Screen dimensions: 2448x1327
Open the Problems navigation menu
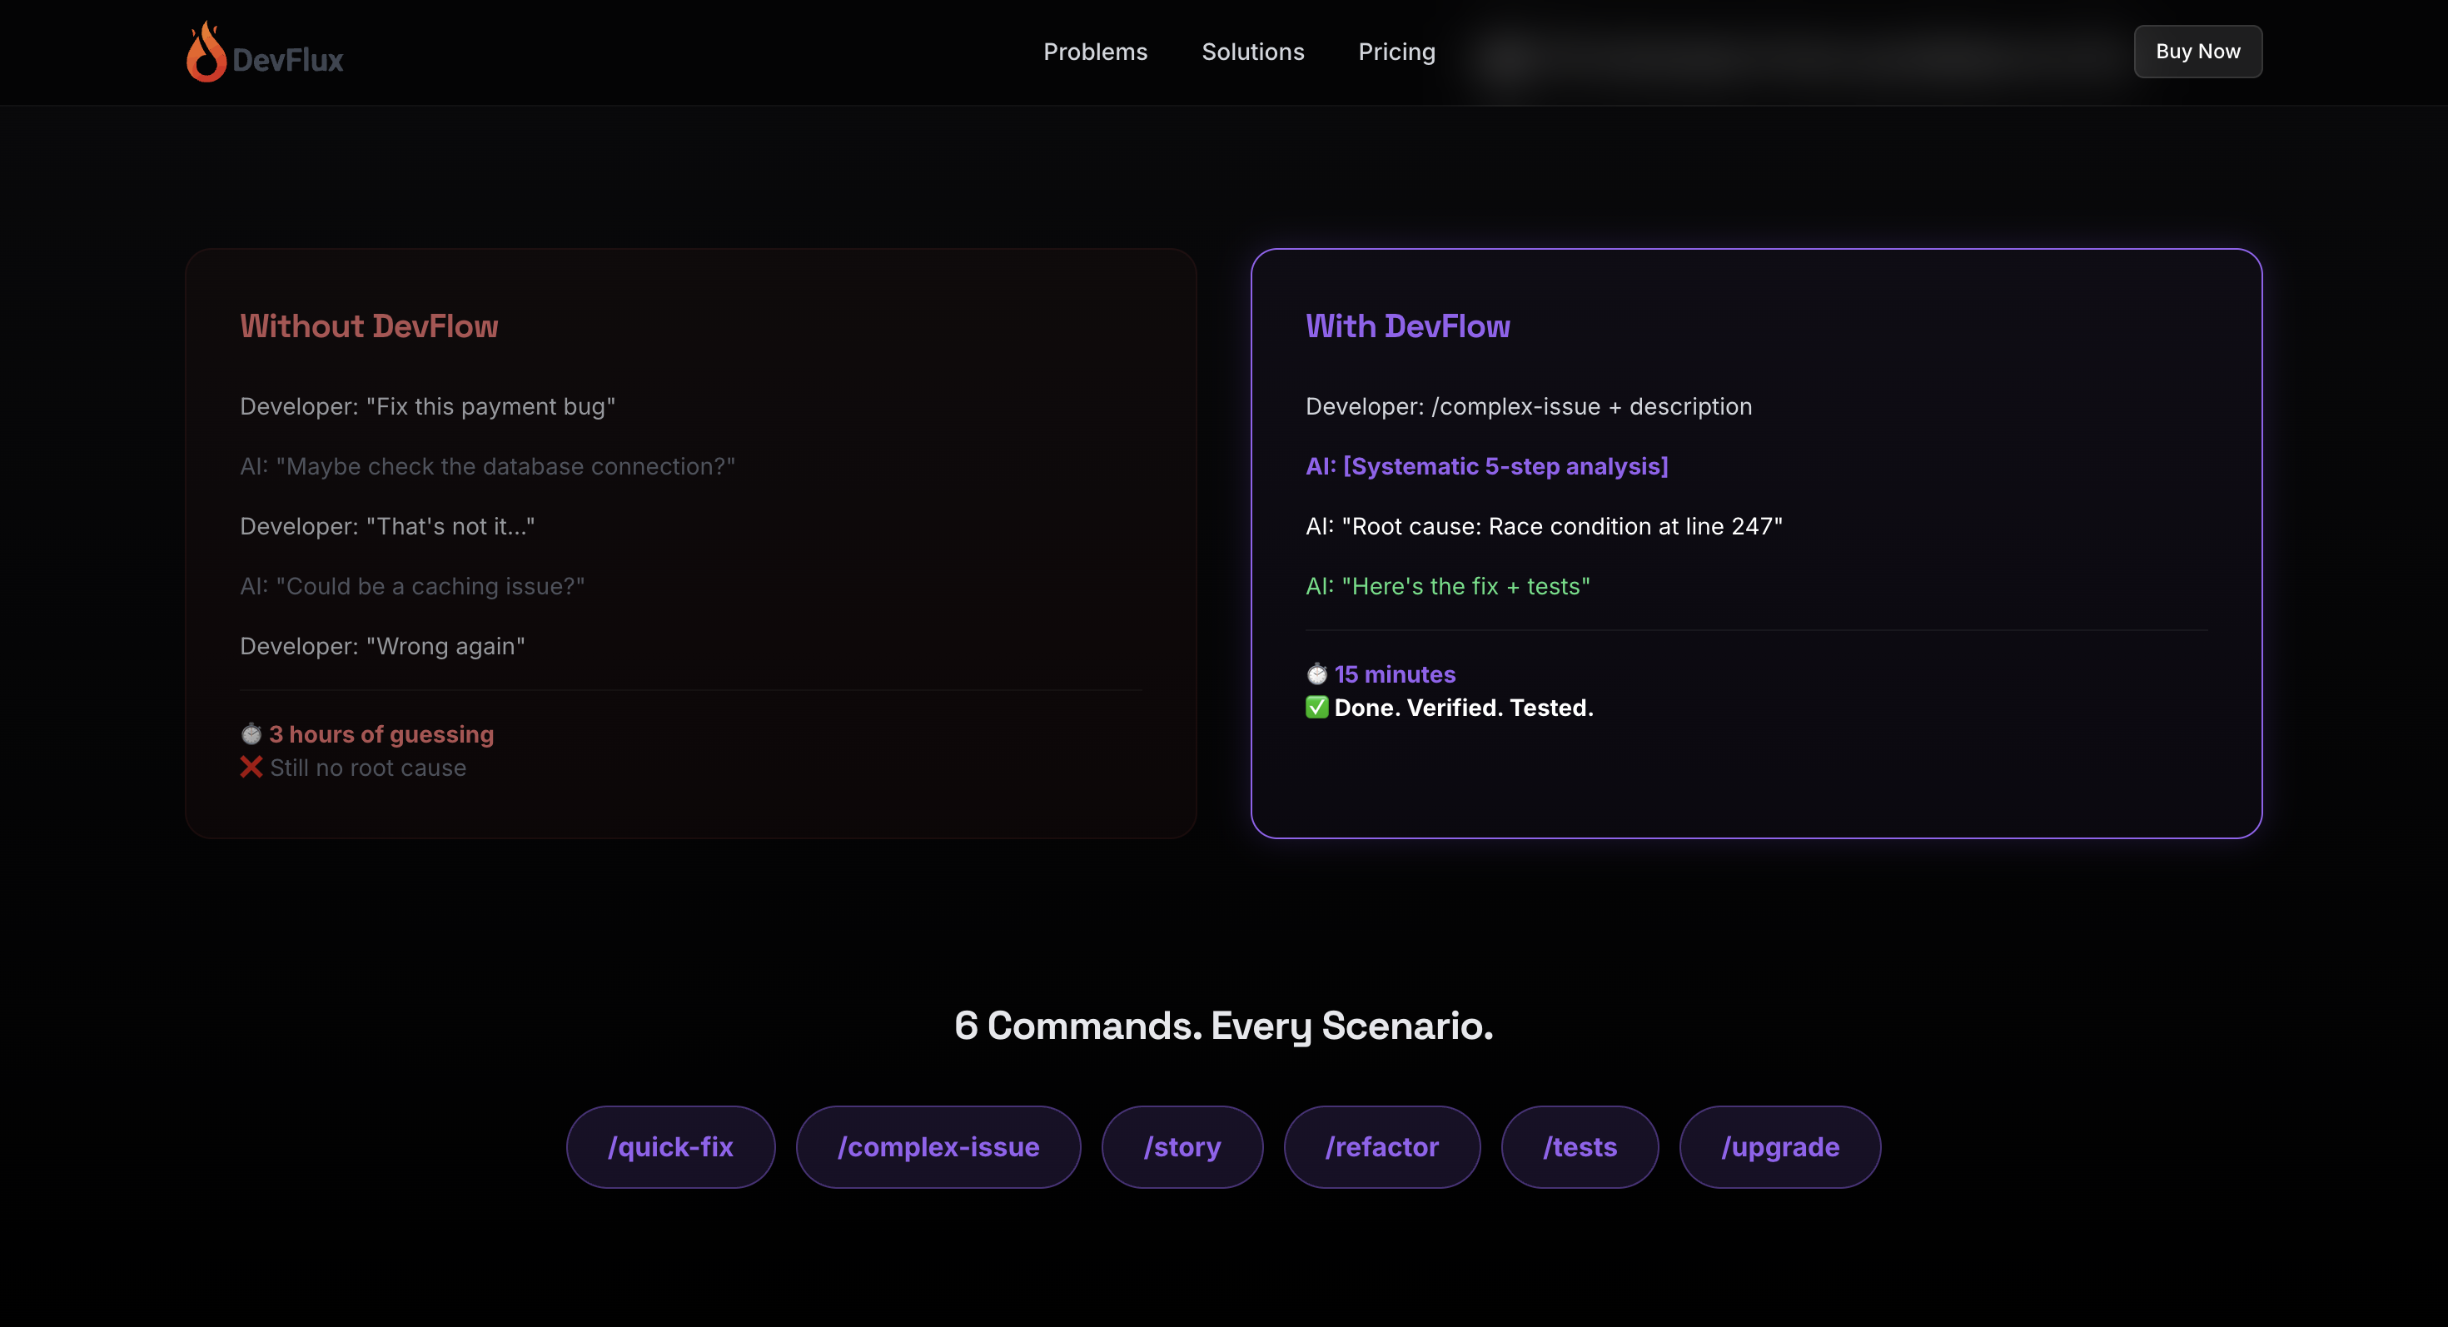point(1095,52)
